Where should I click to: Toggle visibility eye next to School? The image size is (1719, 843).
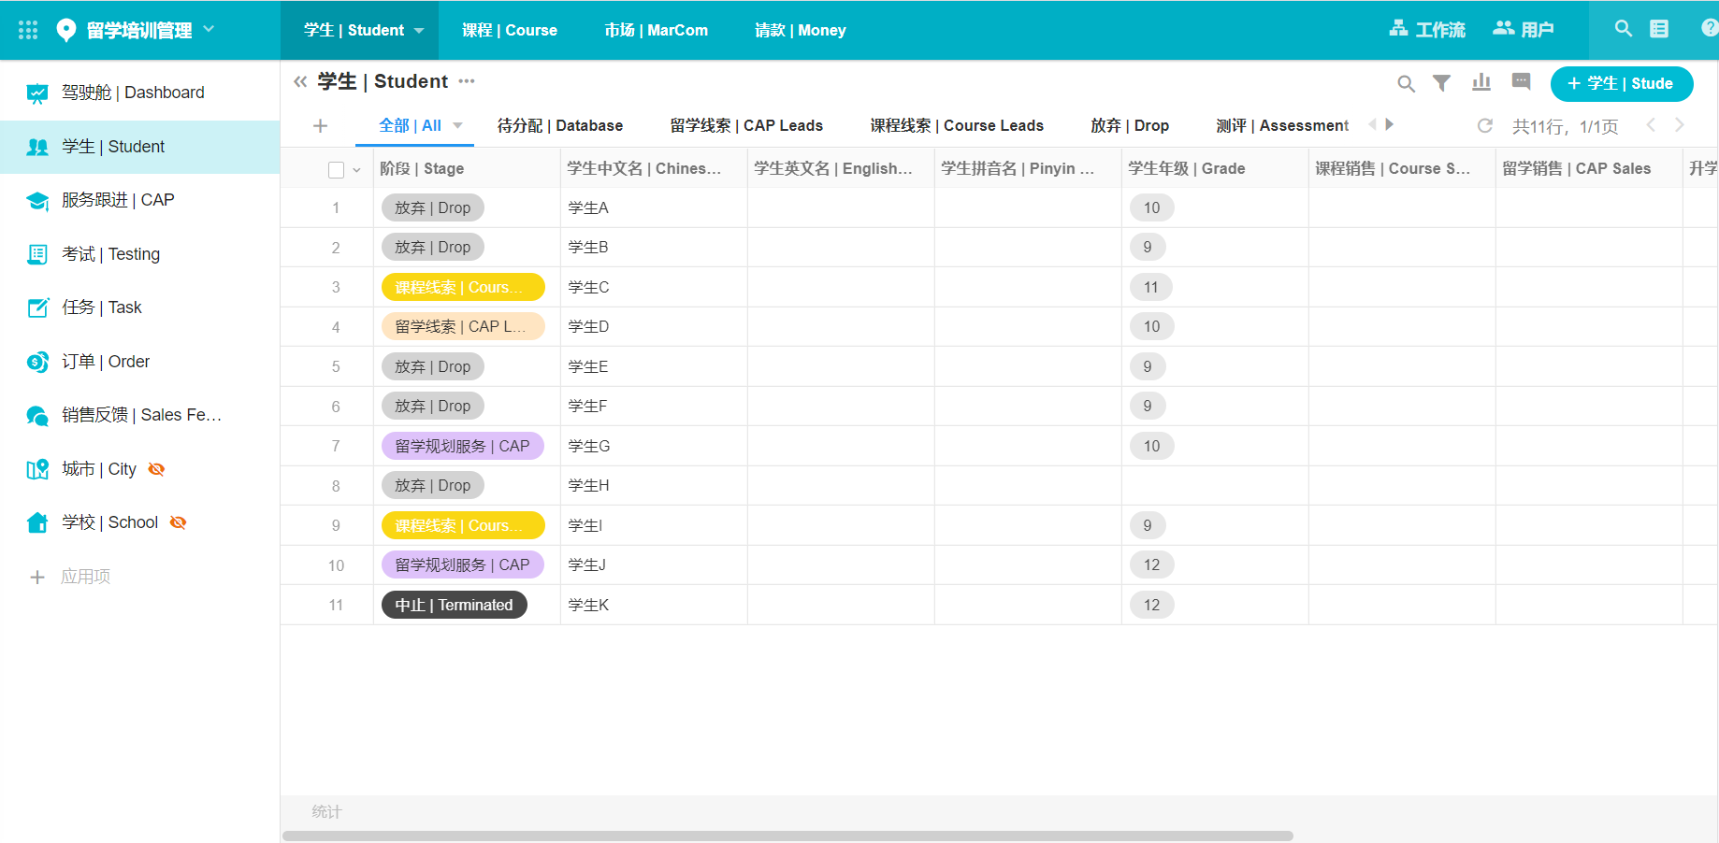pyautogui.click(x=179, y=522)
